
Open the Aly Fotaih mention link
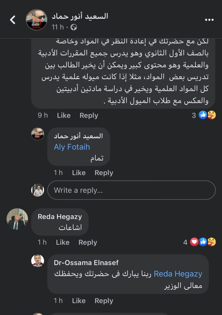72,147
